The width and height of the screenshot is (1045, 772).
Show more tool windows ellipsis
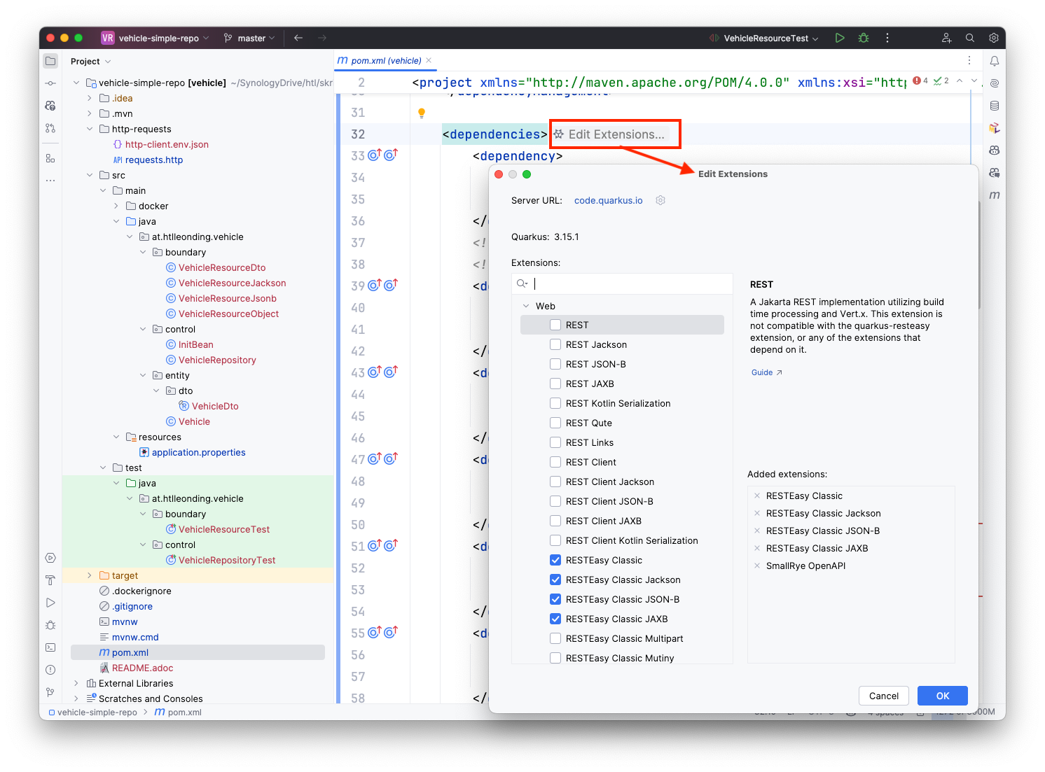click(x=50, y=181)
